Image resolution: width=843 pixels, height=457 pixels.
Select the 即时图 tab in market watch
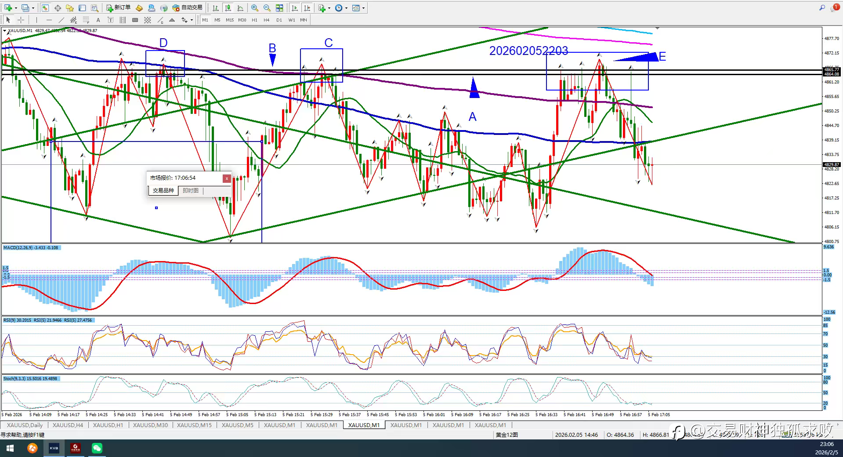coord(191,191)
